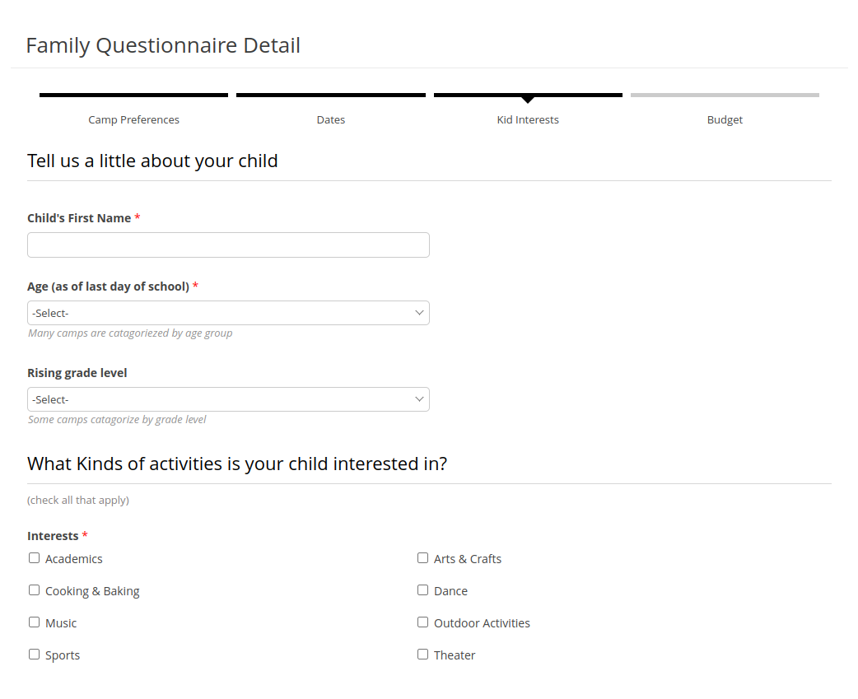Check Cooking & Baking as an interest

coord(34,589)
